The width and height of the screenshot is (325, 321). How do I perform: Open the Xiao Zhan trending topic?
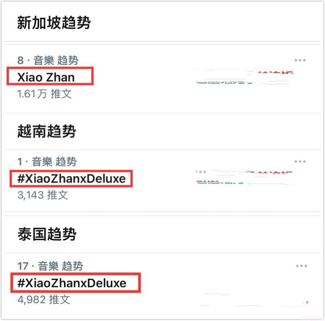pos(46,77)
